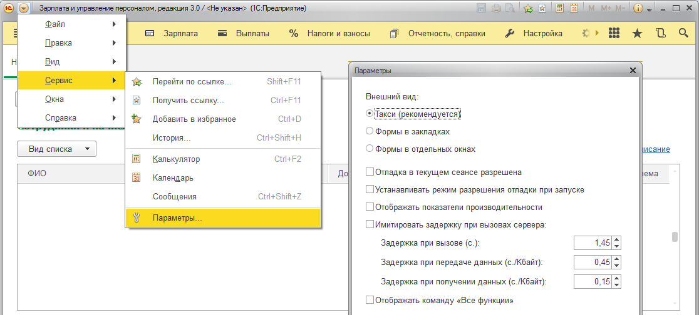Open the Правка submenu
The image size is (699, 315).
(72, 43)
